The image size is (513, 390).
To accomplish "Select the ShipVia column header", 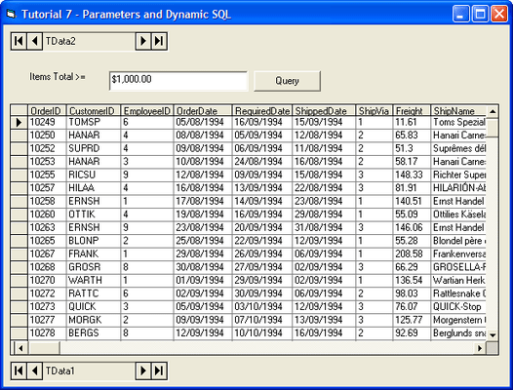I will click(374, 110).
